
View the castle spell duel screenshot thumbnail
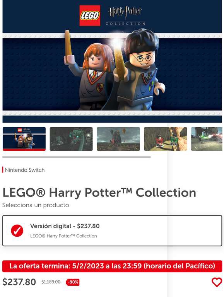coord(207,139)
